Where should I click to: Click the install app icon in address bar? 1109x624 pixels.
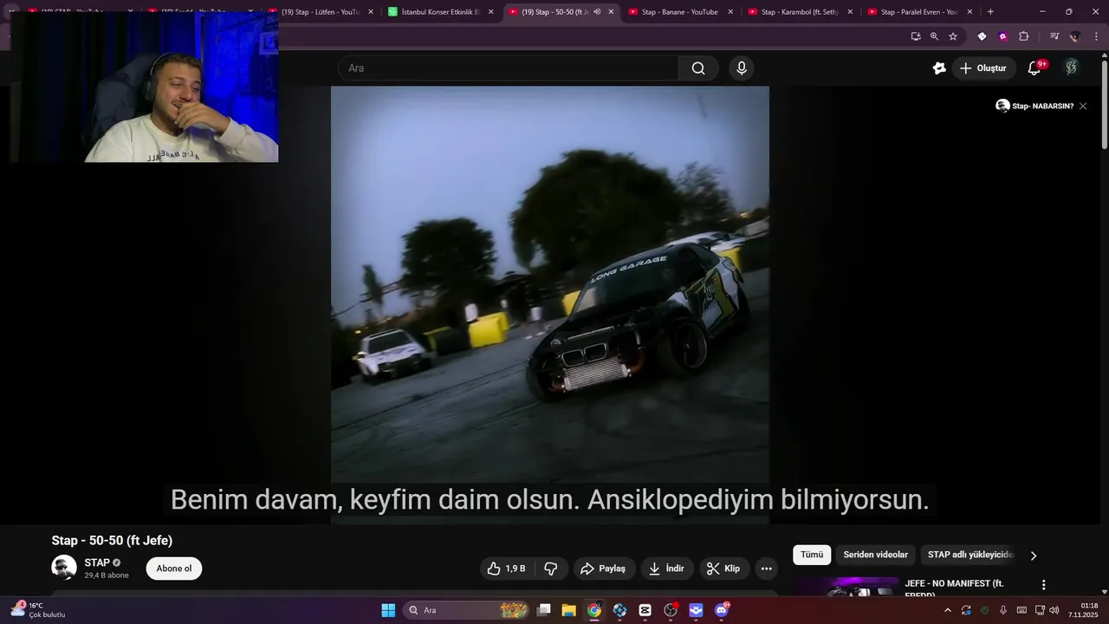pos(916,36)
